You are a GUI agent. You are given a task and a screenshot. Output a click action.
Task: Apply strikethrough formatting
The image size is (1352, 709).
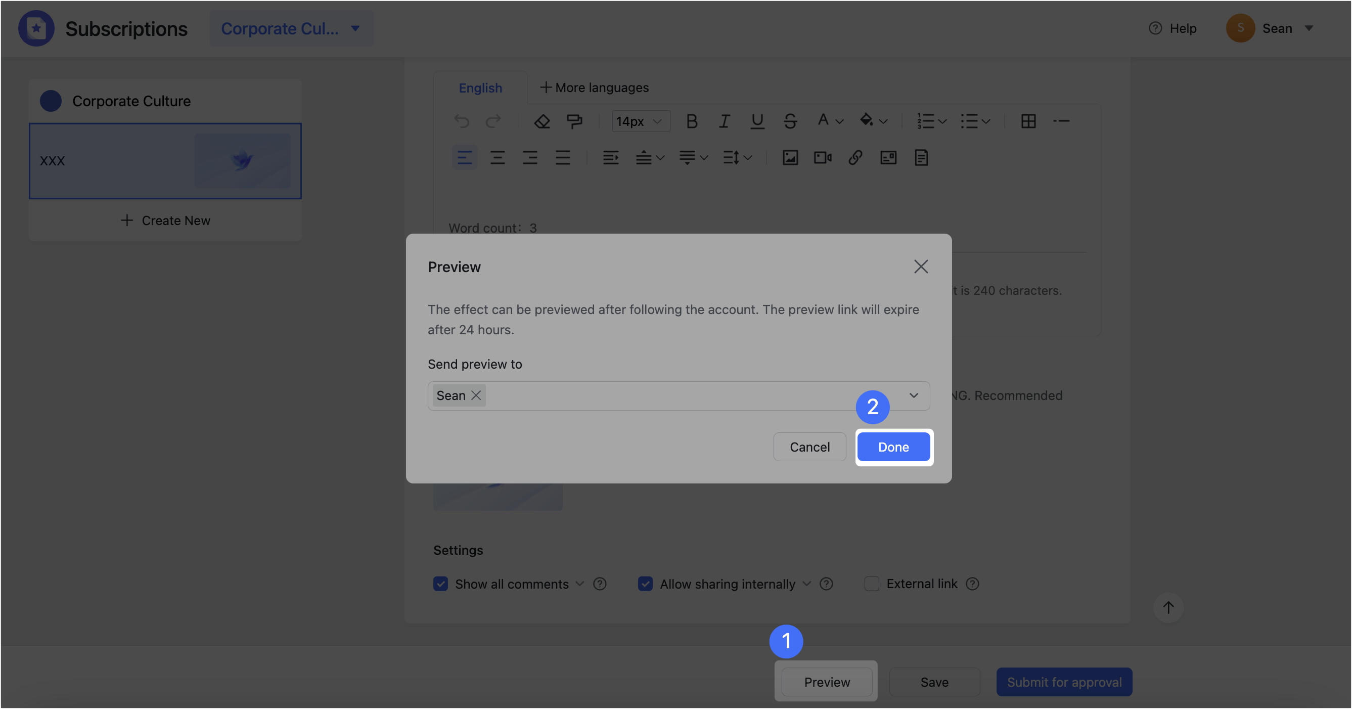[790, 121]
